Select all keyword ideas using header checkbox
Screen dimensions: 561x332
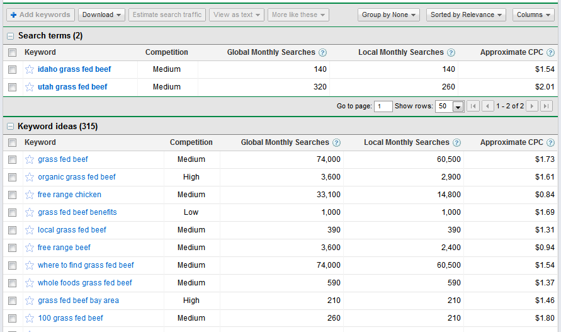[13, 143]
